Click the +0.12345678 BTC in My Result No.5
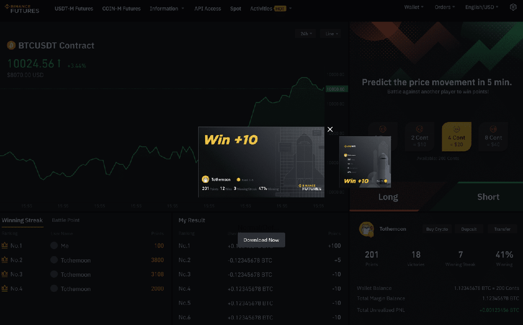 pos(250,303)
